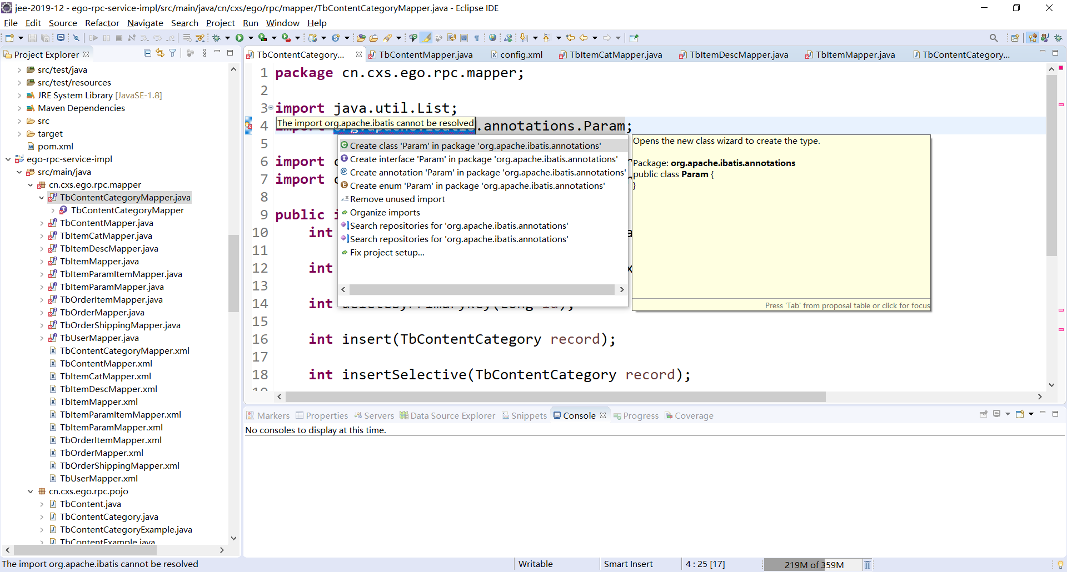Click error marker on line 4
The width and height of the screenshot is (1067, 572).
248,126
